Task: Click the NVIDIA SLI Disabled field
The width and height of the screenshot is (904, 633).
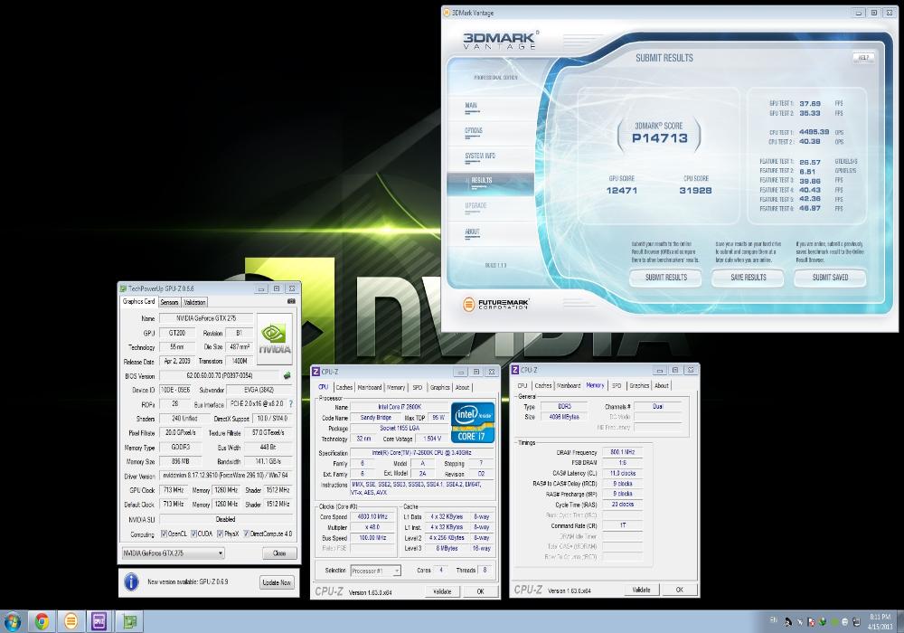Action: coord(226,519)
